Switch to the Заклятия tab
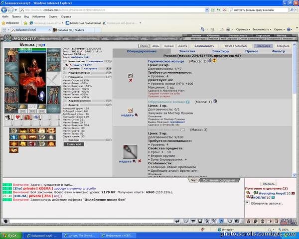299x239 pixels. [187, 51]
